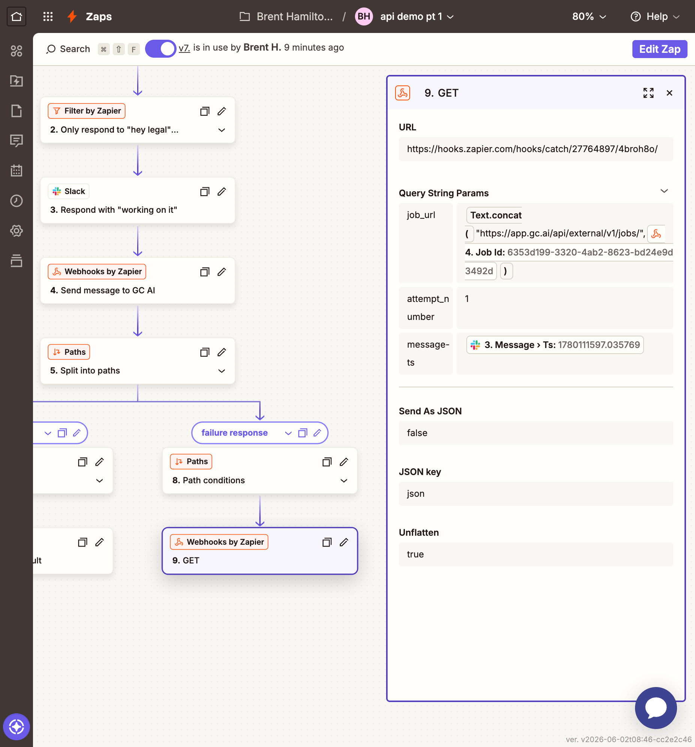Click the 4. Job Id mapped value

(569, 252)
